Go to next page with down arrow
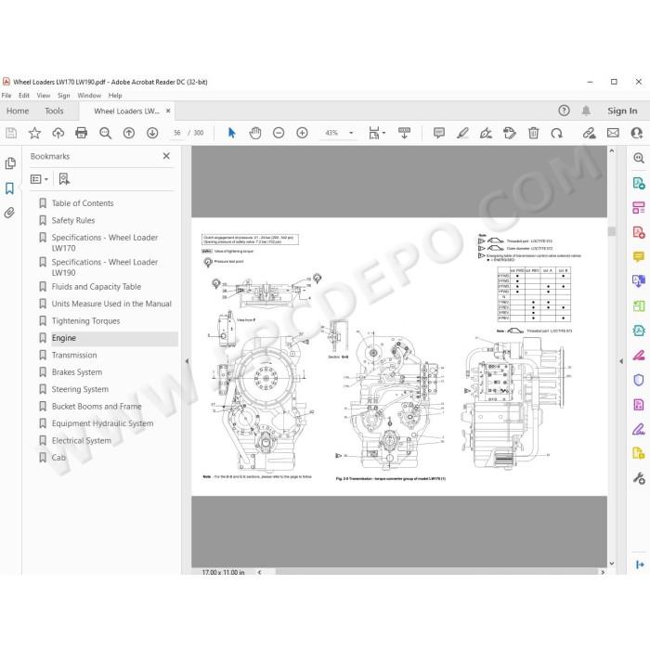Screen dimensions: 650x650 click(152, 133)
